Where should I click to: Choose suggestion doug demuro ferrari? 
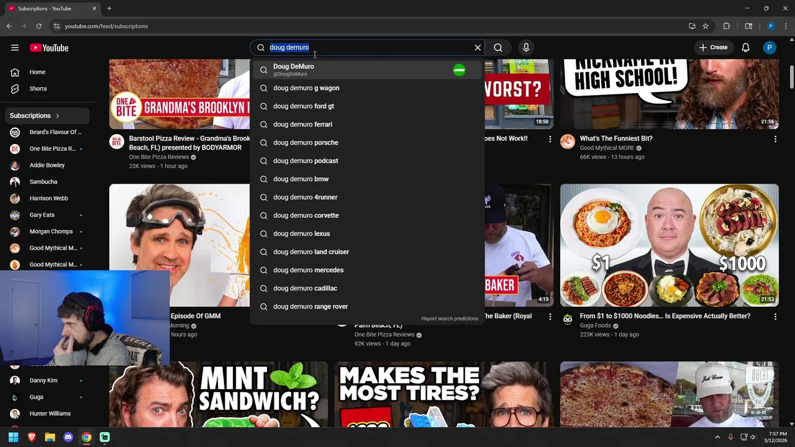(x=366, y=124)
